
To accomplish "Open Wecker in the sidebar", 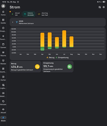I will (x=3, y=62).
